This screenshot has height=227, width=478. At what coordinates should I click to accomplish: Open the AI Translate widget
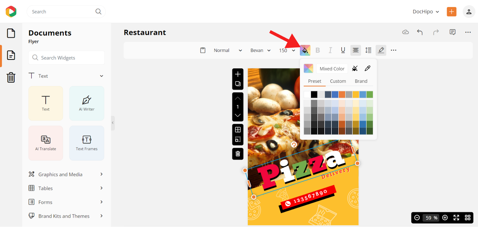[x=46, y=143]
